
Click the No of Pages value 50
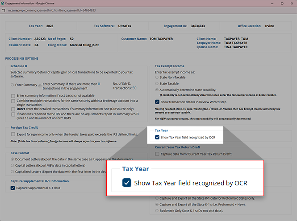tap(71, 39)
